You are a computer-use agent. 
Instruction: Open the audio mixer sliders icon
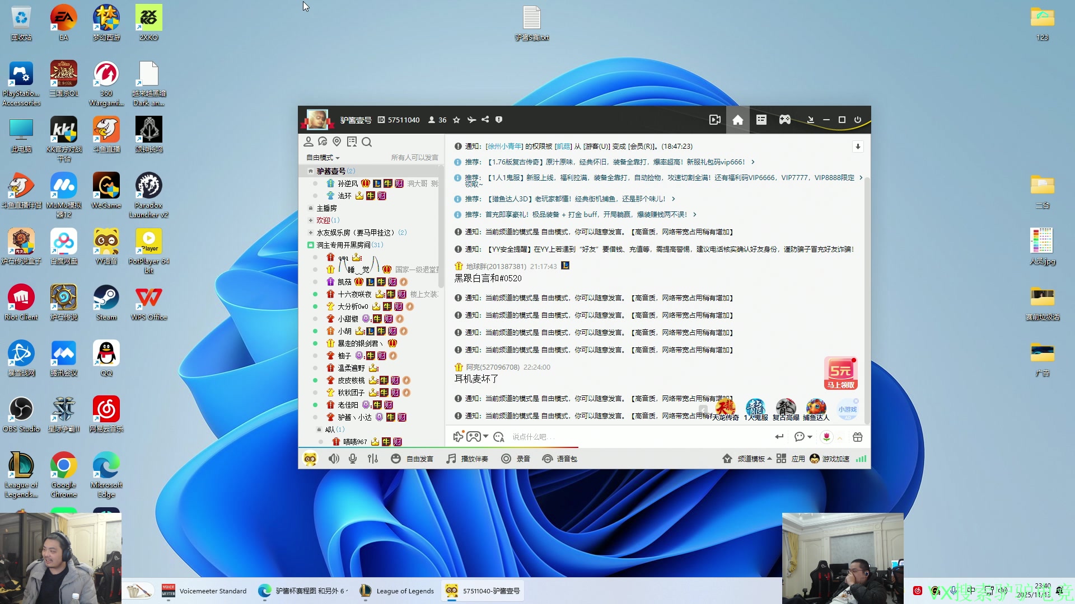click(373, 459)
